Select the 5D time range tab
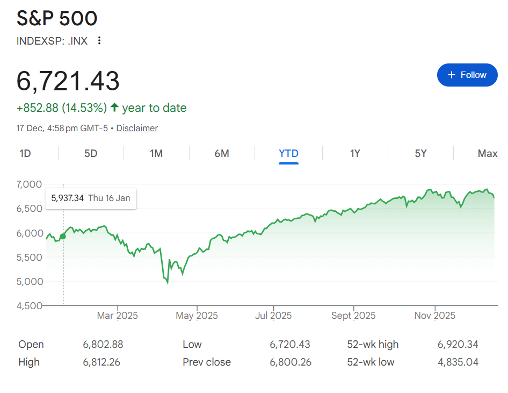This screenshot has height=393, width=508. 91,154
